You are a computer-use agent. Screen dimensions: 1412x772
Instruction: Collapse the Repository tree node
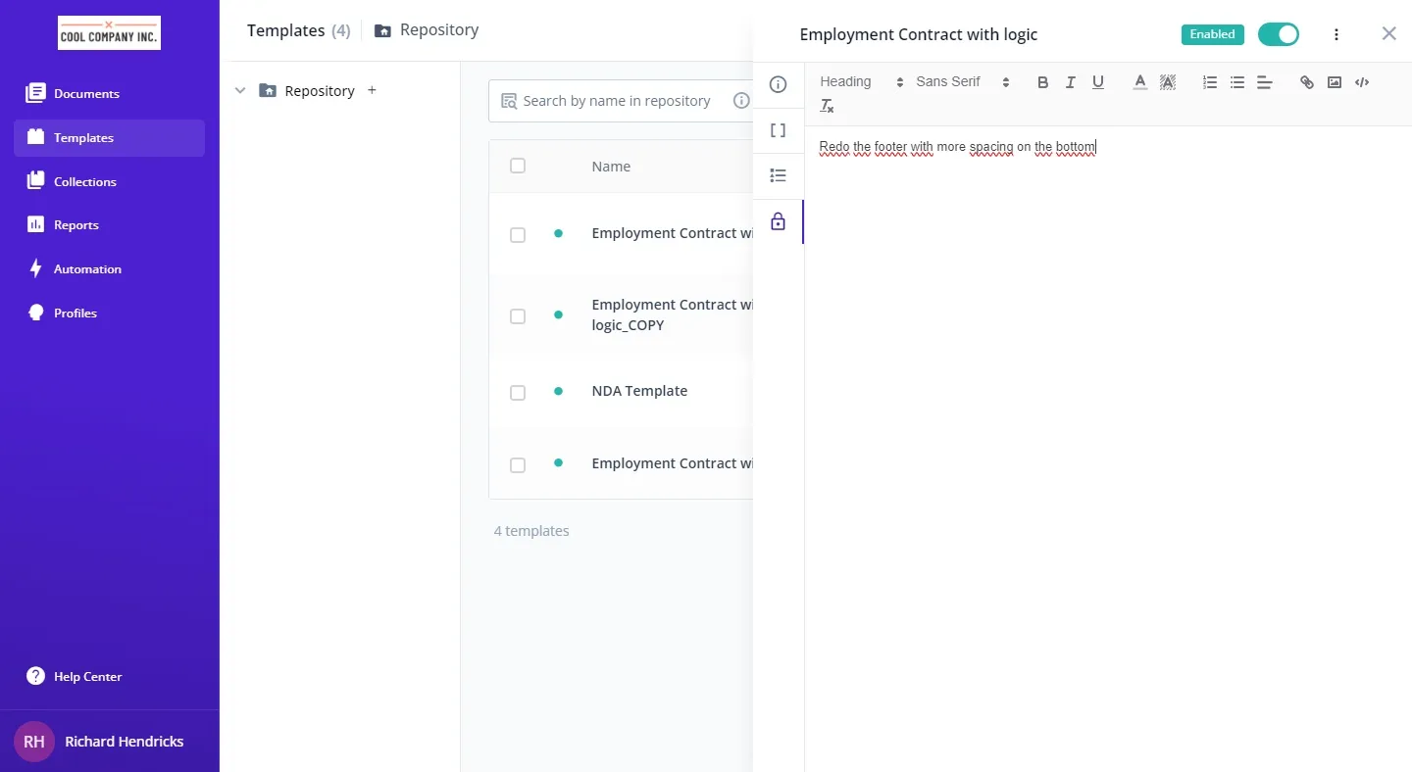(240, 90)
